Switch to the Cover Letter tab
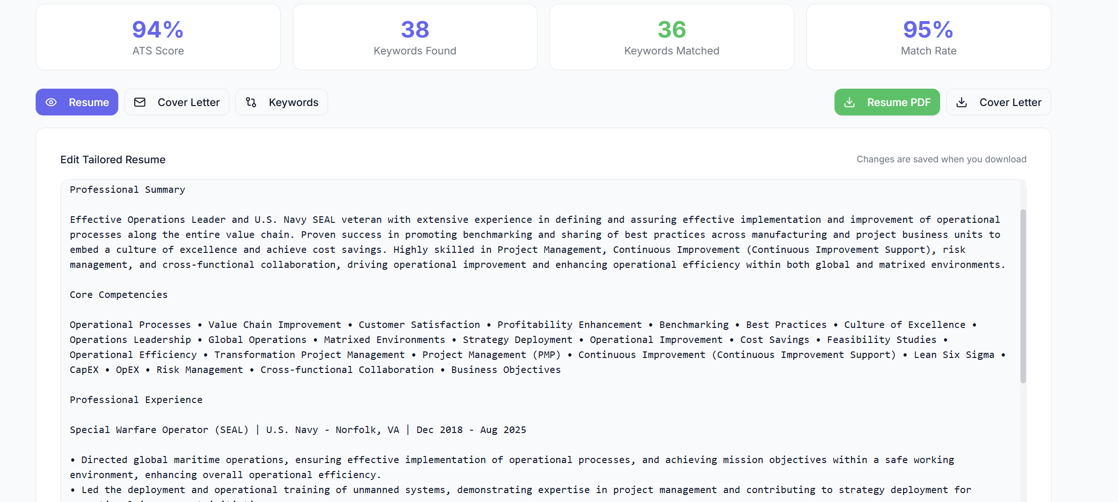This screenshot has height=502, width=1118. click(188, 102)
